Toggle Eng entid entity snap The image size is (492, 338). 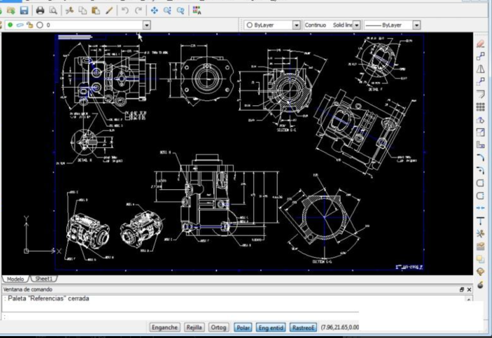tap(271, 328)
